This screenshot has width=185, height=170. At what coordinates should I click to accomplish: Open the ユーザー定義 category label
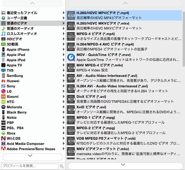coord(17,18)
